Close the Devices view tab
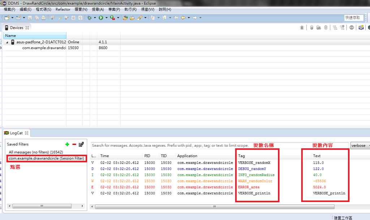Viewport: 370px width, 220px height. coord(27,27)
